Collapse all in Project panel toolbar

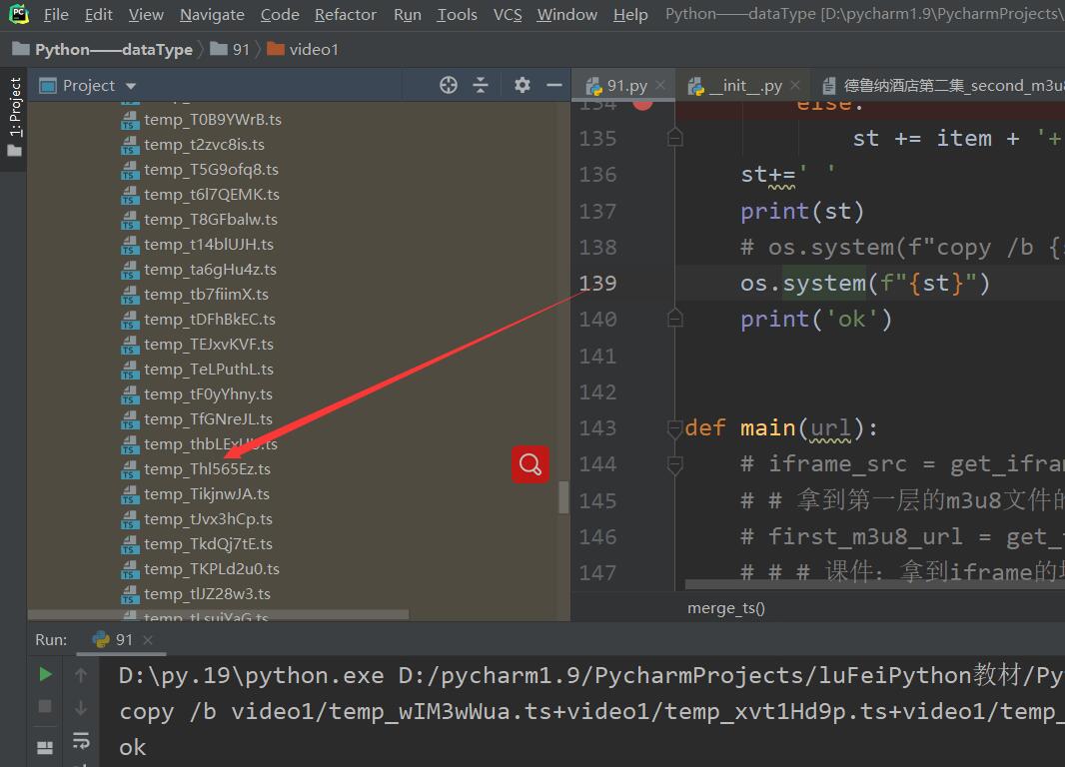[481, 86]
